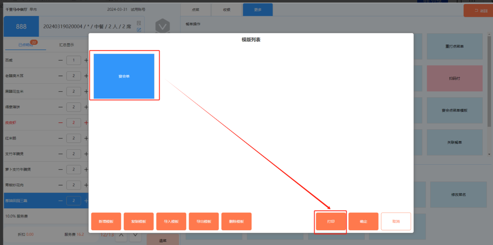Click the 百威 quantity field

click(x=74, y=60)
